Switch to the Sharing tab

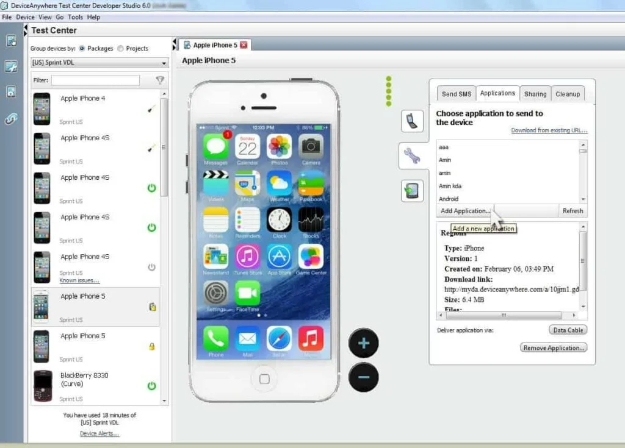point(535,94)
